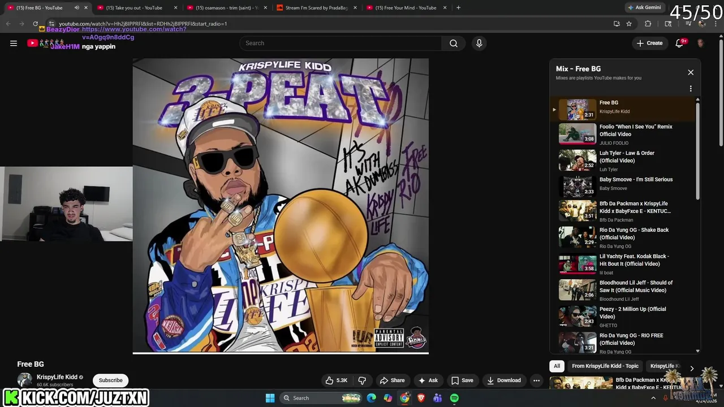Play Lil Yachty Hit Bout It video
Screen dimensions: 724x407
click(x=624, y=264)
